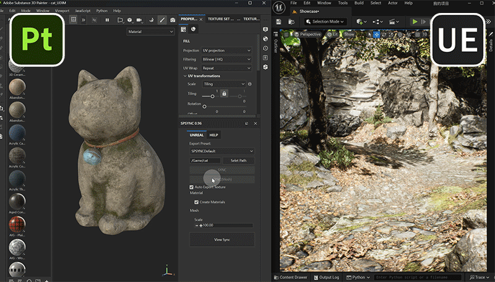Open the Actor menu in Unreal
This screenshot has width=495, height=282.
click(x=393, y=3)
